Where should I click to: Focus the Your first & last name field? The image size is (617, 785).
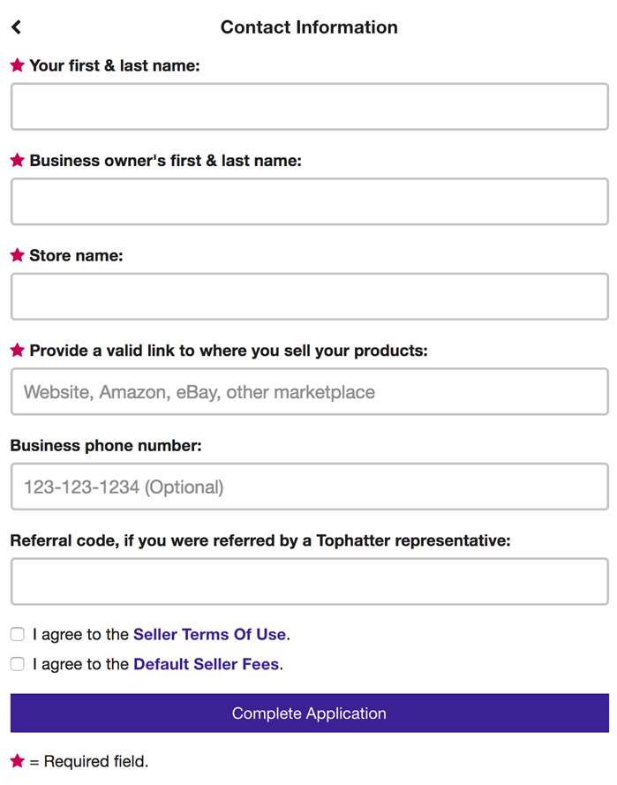pyautogui.click(x=309, y=107)
